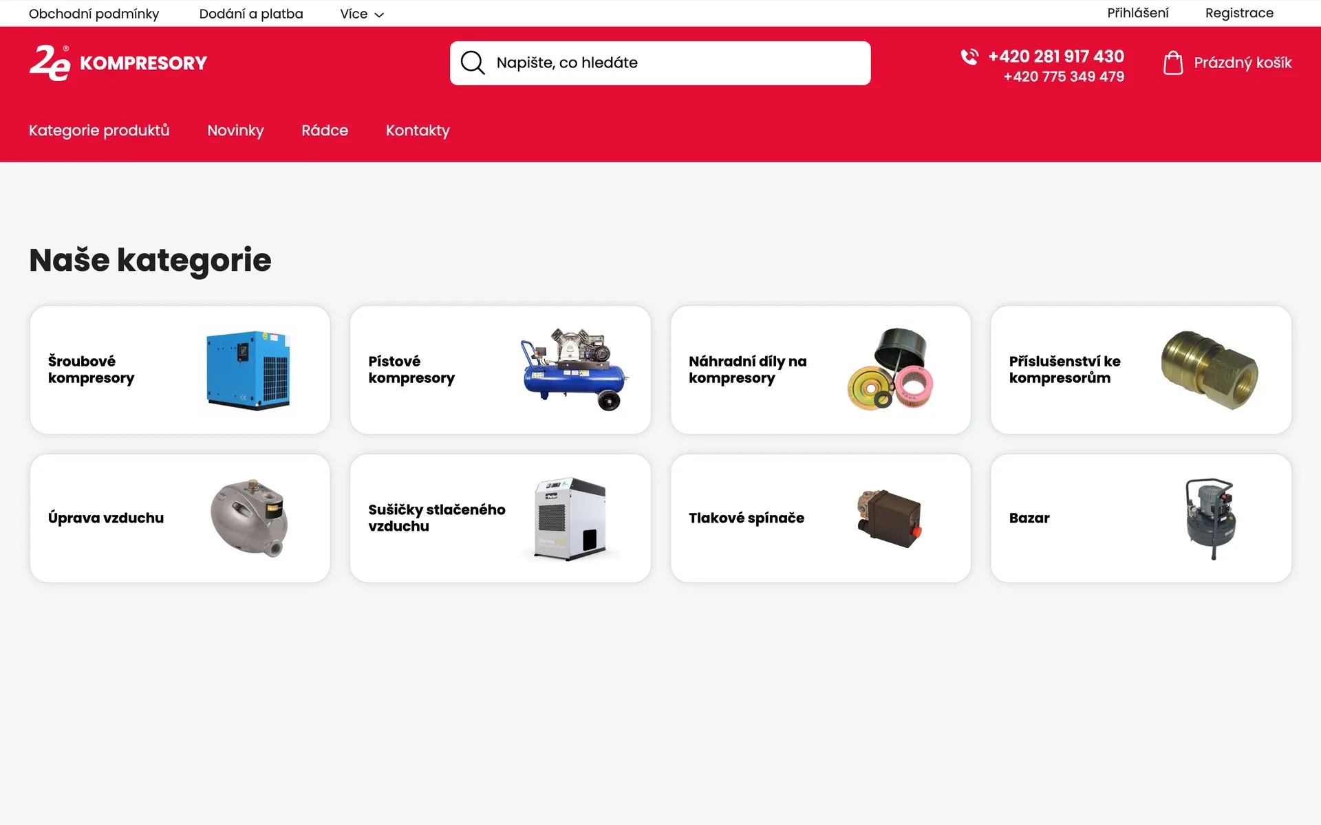Image resolution: width=1321 pixels, height=825 pixels.
Task: Open the Bazar category title
Action: tap(1029, 518)
